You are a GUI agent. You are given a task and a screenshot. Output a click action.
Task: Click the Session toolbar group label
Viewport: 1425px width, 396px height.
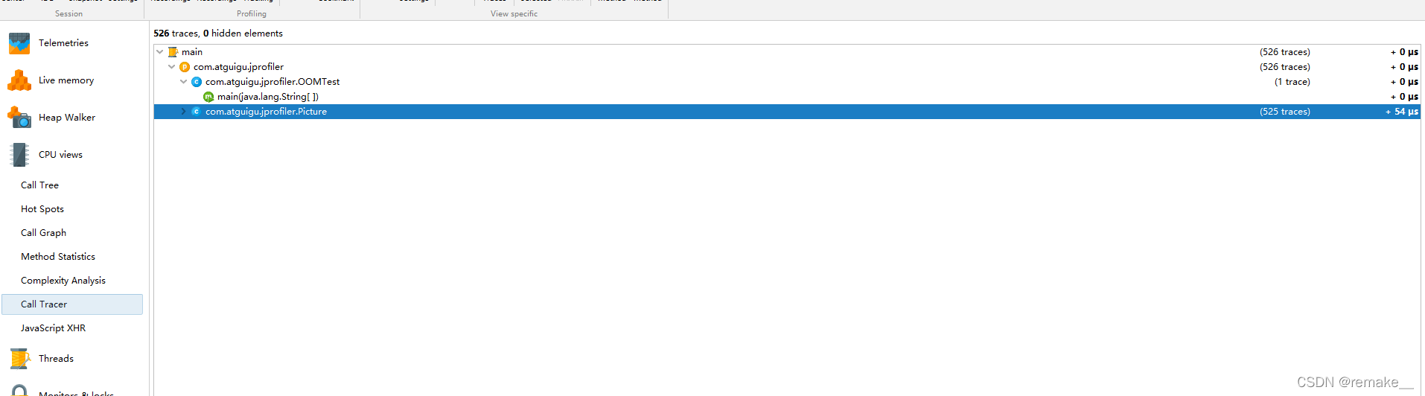69,14
